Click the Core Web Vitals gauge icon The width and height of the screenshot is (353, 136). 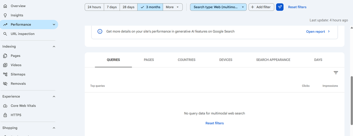tap(5, 106)
